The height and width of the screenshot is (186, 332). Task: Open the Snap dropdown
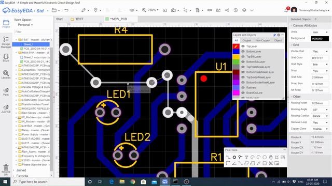[320, 71]
